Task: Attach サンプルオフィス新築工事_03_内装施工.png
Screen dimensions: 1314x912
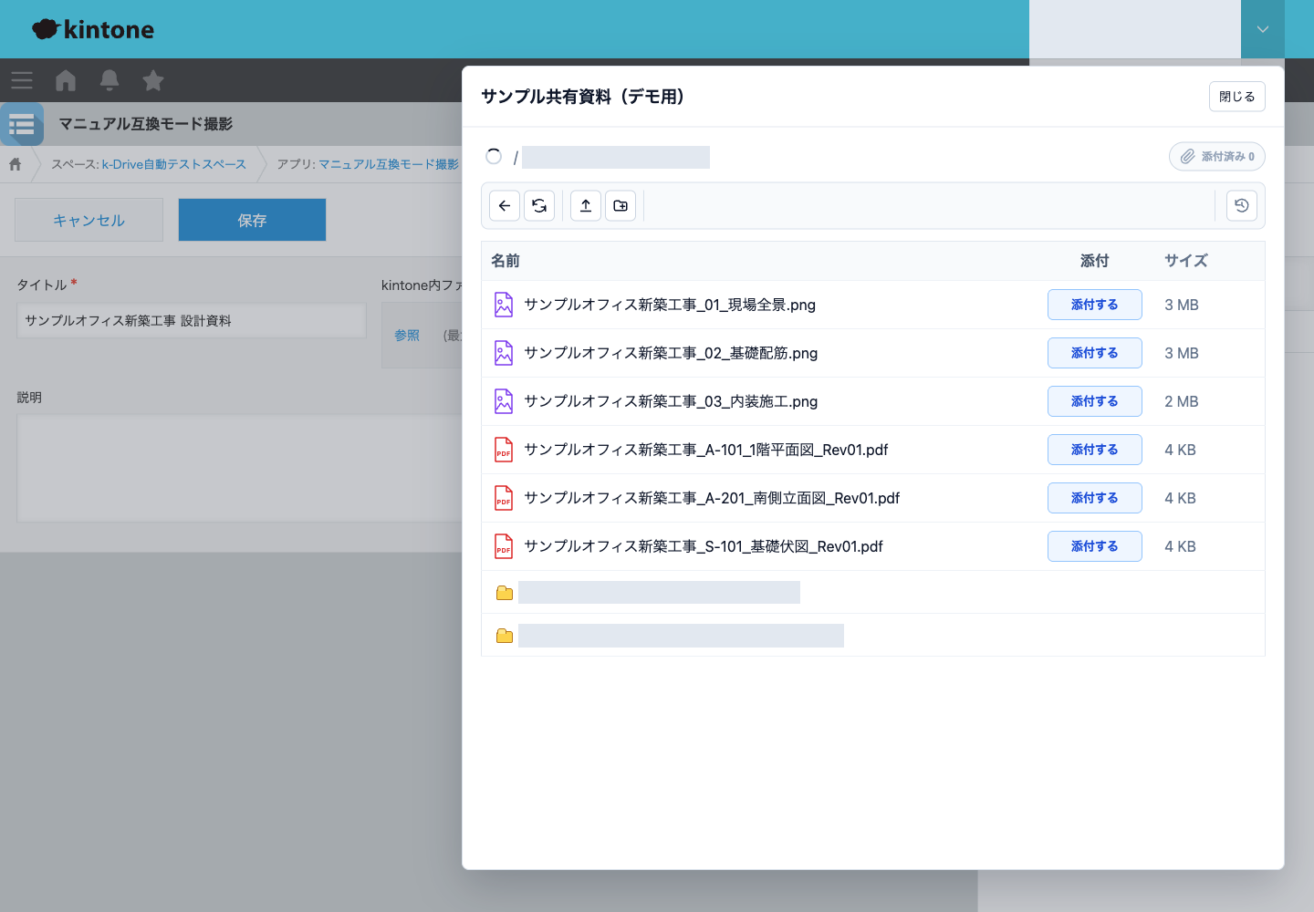Action: pos(1095,401)
